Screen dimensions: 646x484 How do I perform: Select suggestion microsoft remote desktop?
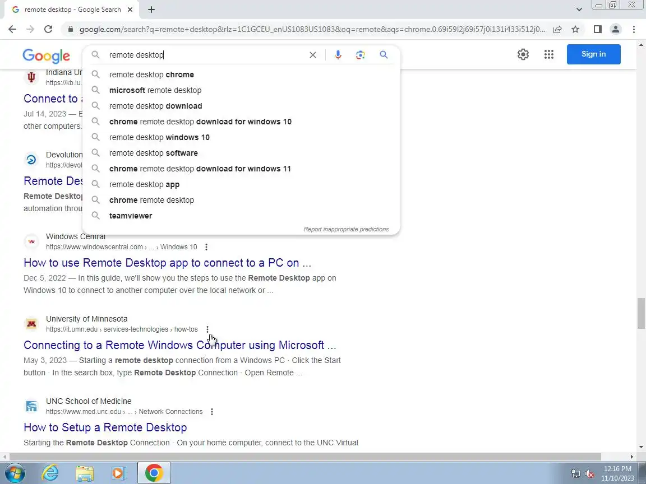click(241, 90)
